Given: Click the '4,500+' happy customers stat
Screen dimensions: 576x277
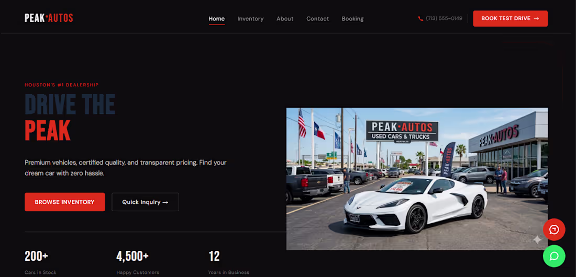Looking at the screenshot, I should (x=132, y=256).
